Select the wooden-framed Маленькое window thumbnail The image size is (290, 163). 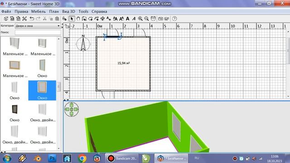point(14,65)
